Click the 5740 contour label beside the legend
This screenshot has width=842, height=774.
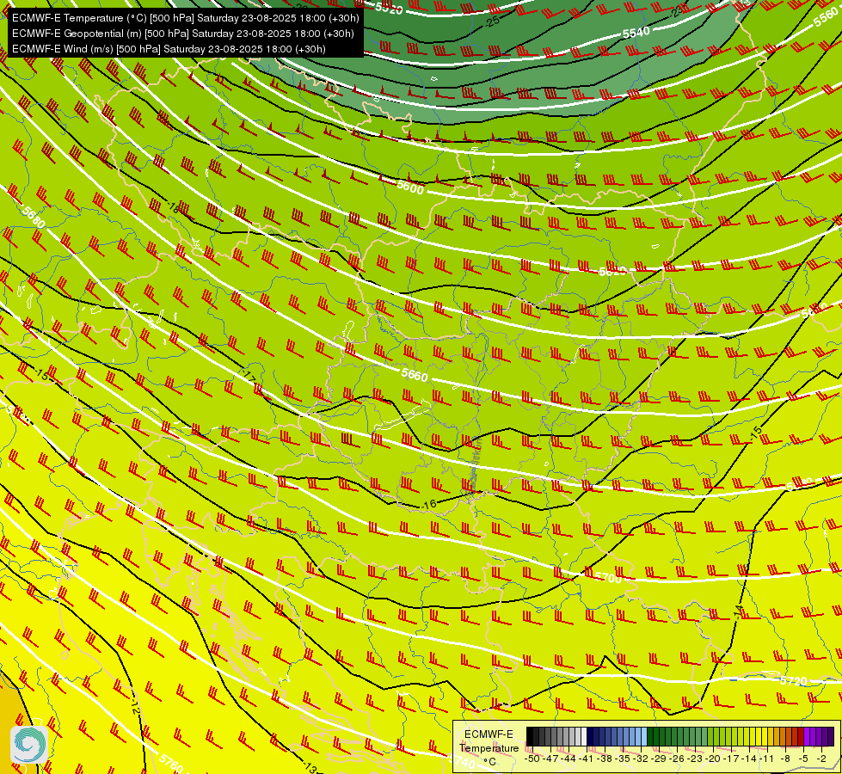(x=462, y=762)
